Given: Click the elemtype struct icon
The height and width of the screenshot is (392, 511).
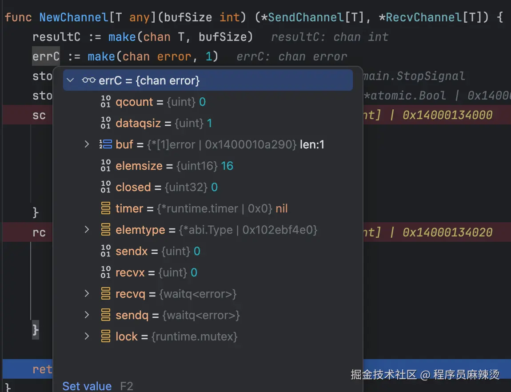Looking at the screenshot, I should point(106,230).
